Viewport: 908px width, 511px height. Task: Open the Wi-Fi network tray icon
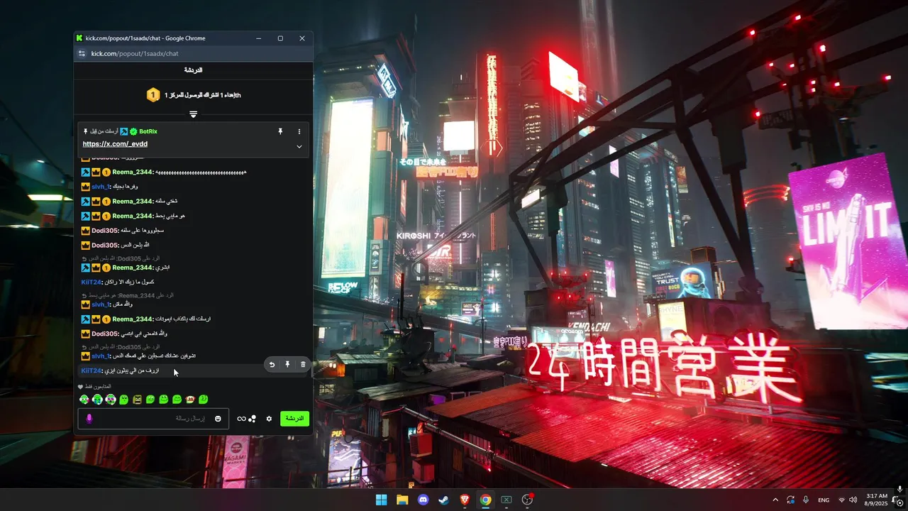pos(841,500)
